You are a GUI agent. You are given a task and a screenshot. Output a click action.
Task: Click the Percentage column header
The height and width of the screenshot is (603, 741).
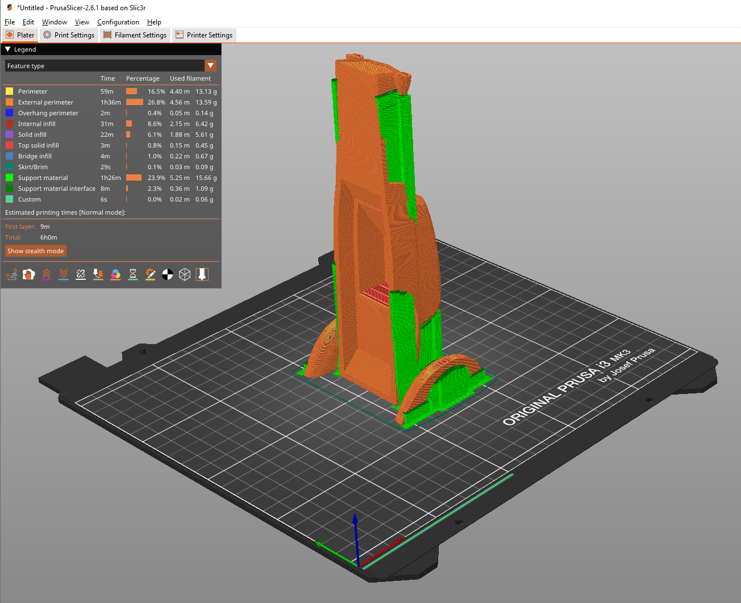coord(143,78)
